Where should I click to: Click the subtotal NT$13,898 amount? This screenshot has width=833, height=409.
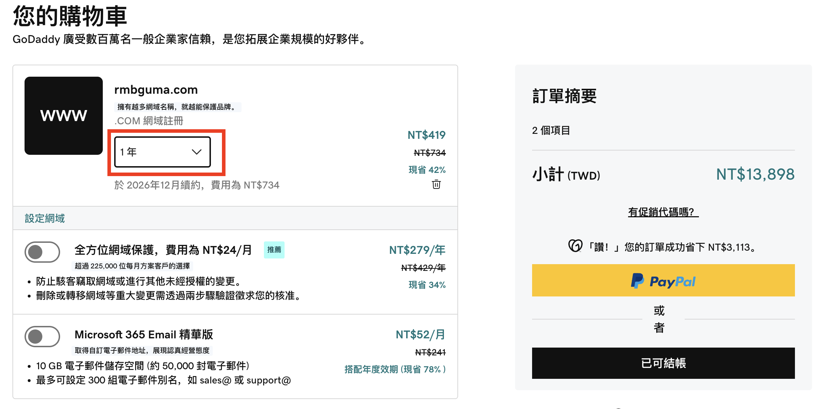point(755,174)
